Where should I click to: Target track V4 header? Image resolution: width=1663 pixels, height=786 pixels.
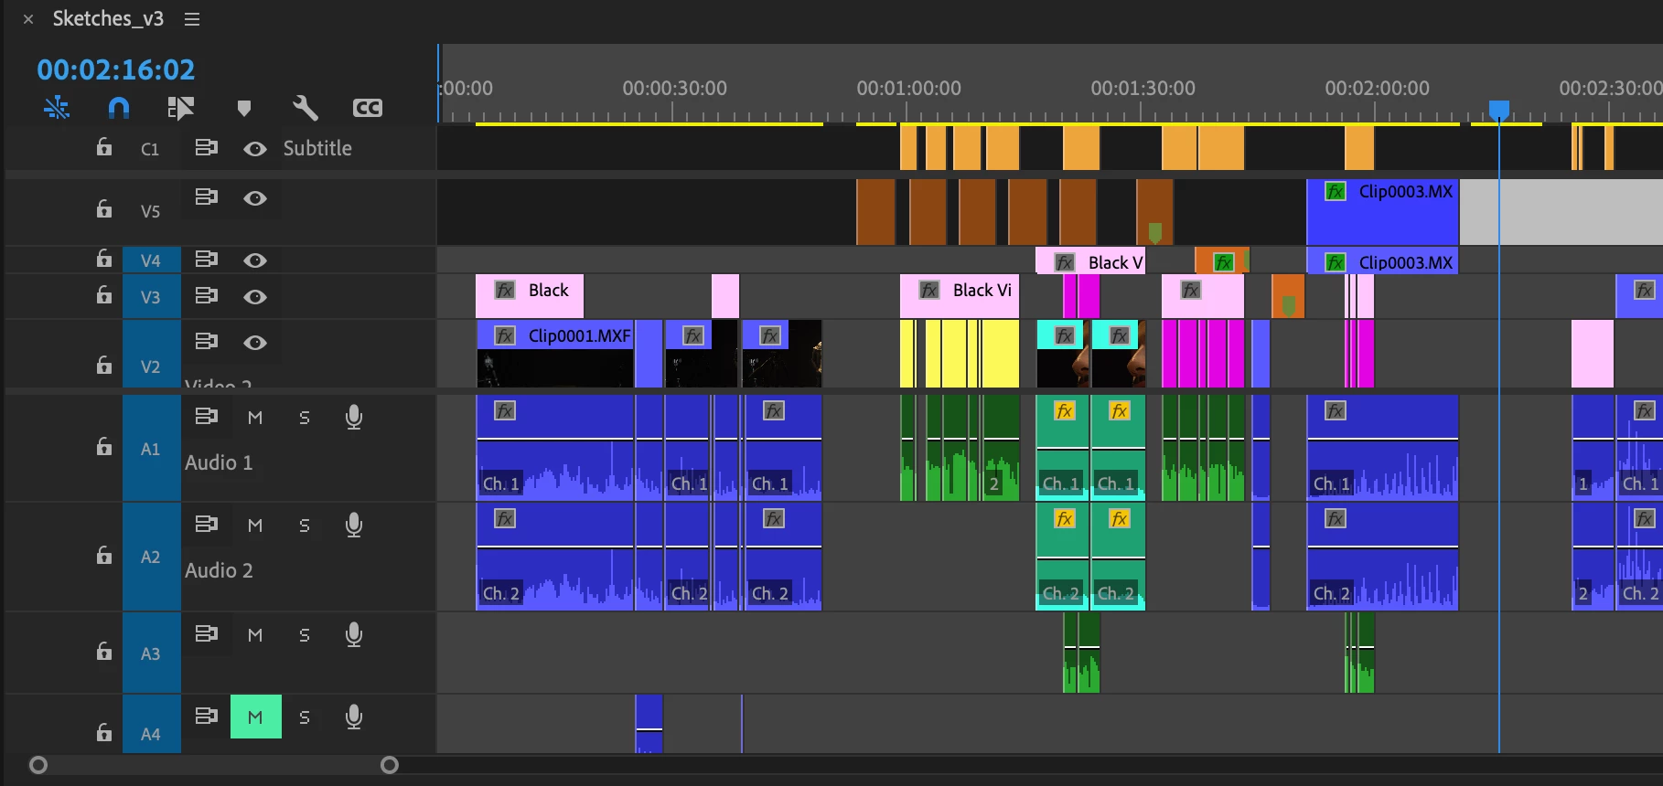coord(151,260)
